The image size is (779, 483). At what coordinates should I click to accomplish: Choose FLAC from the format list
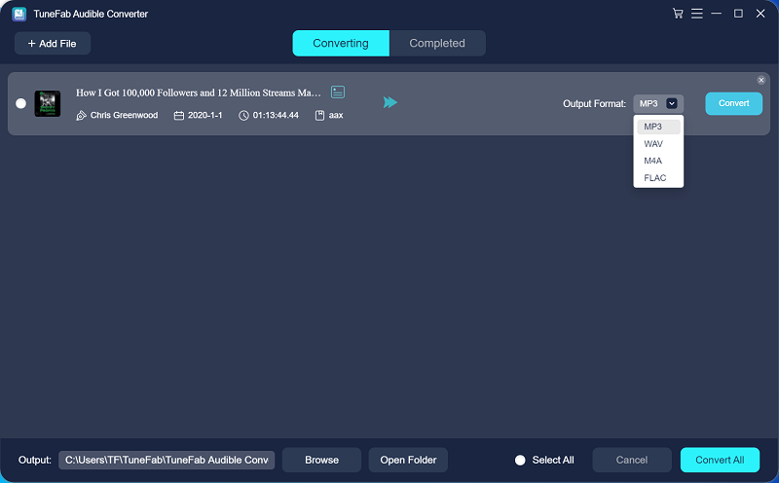point(654,178)
